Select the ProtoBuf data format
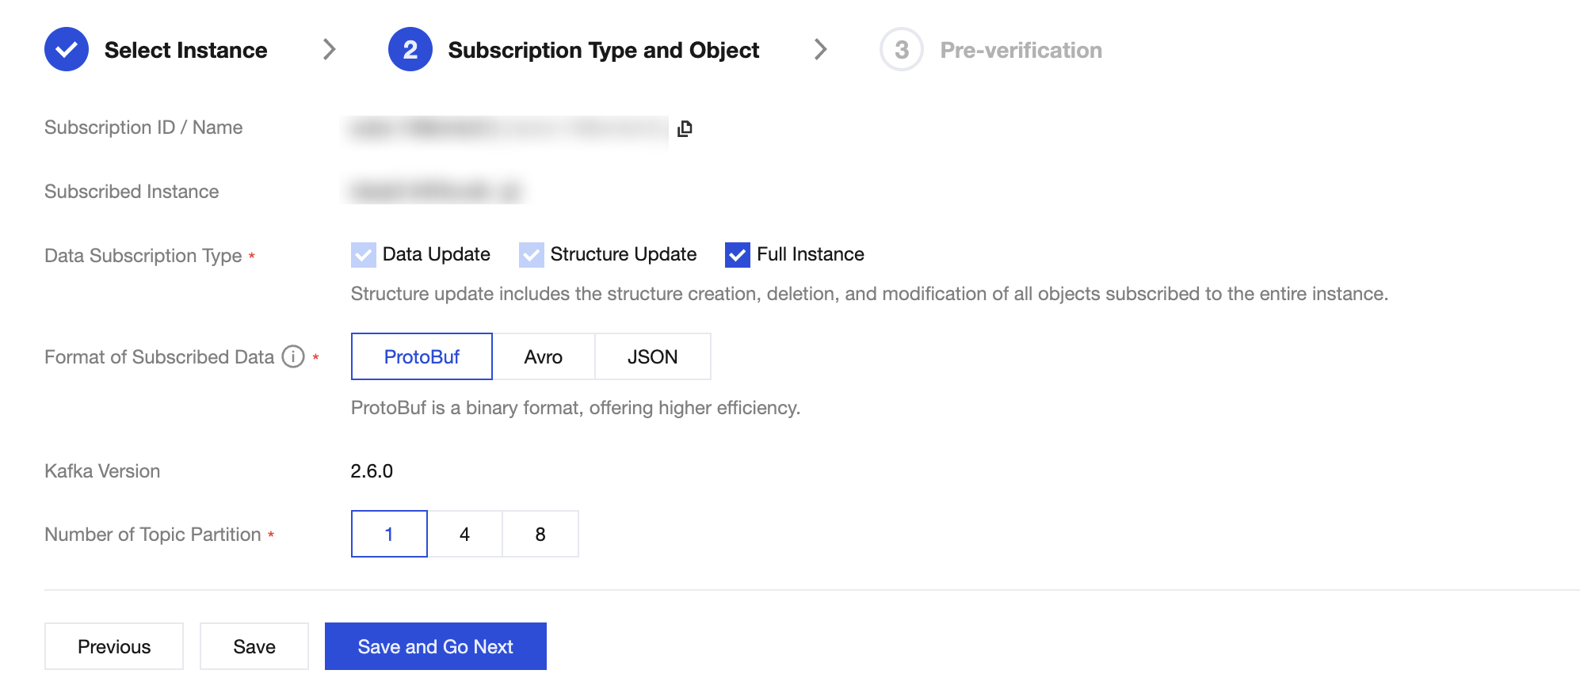Screen dimensions: 1580x689 pyautogui.click(x=422, y=357)
